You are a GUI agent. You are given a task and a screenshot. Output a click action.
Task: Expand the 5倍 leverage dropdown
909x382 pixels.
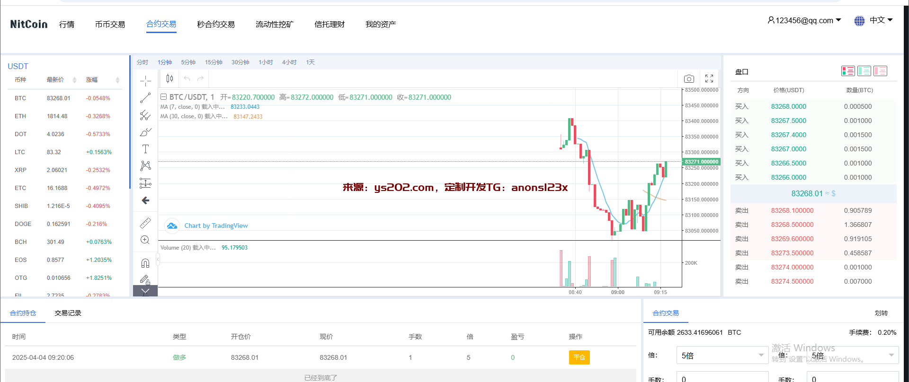pyautogui.click(x=722, y=356)
